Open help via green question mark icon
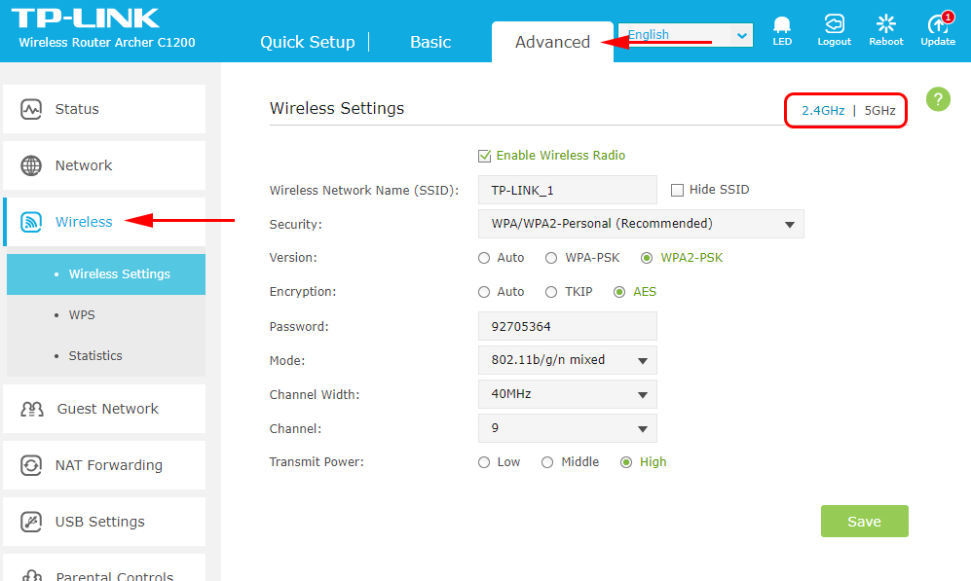This screenshot has width=971, height=581. pos(938,99)
